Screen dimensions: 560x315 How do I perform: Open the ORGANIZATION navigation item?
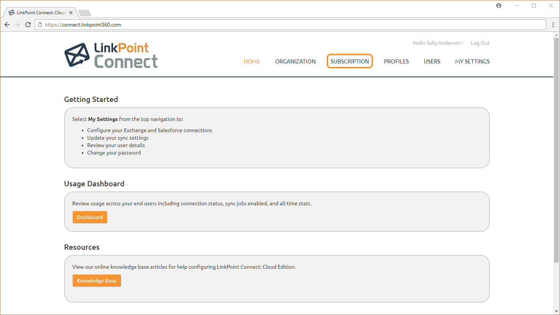[295, 62]
